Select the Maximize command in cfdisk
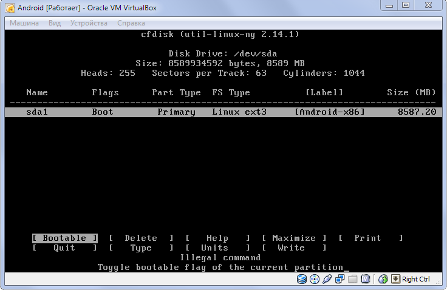Viewport: 447px width, 290px height. point(294,238)
